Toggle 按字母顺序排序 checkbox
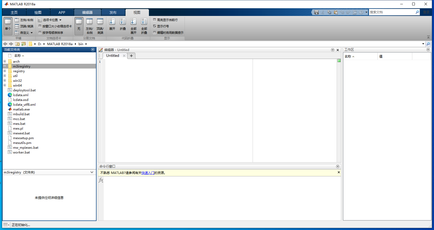The height and width of the screenshot is (230, 434). (40, 32)
